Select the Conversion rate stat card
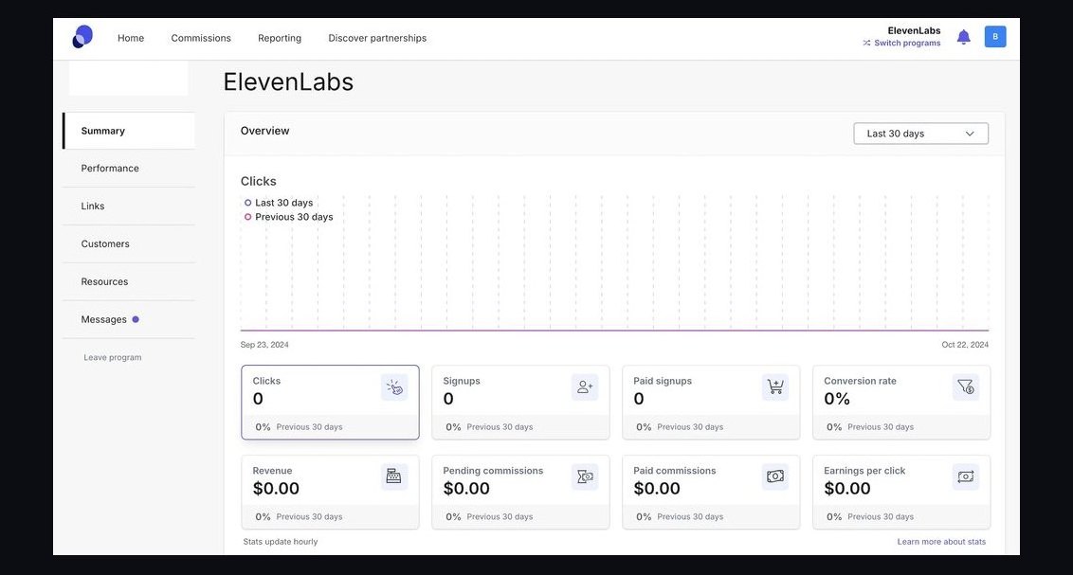 click(901, 402)
